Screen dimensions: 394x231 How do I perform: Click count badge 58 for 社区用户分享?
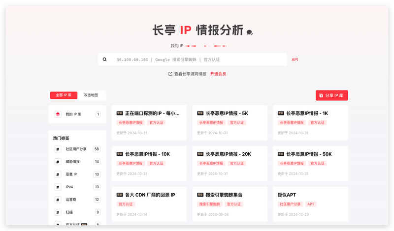(x=97, y=149)
